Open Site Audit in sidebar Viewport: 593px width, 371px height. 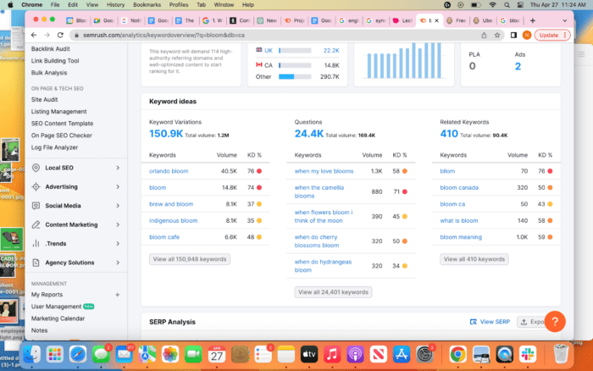pyautogui.click(x=44, y=99)
